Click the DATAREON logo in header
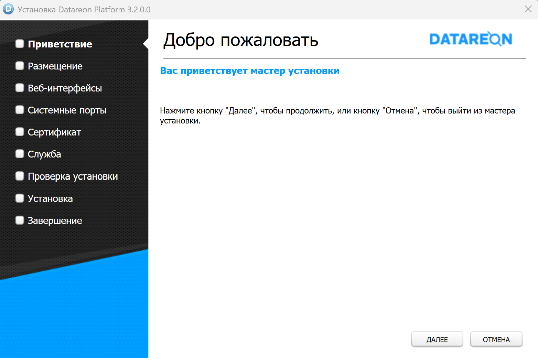Screen dimensions: 538x358 tap(471, 39)
